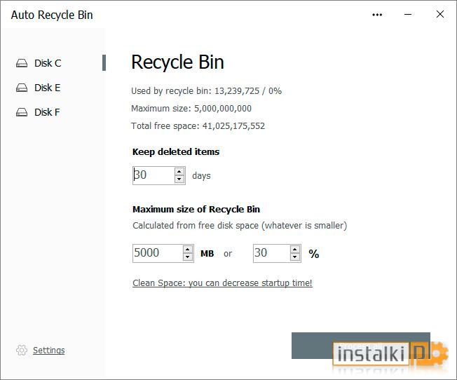Click the 'Recycle Bin' heading
This screenshot has width=457, height=380.
177,62
